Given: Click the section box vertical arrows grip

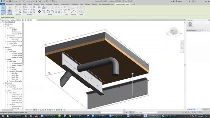Looking at the screenshot, I should tap(97, 86).
